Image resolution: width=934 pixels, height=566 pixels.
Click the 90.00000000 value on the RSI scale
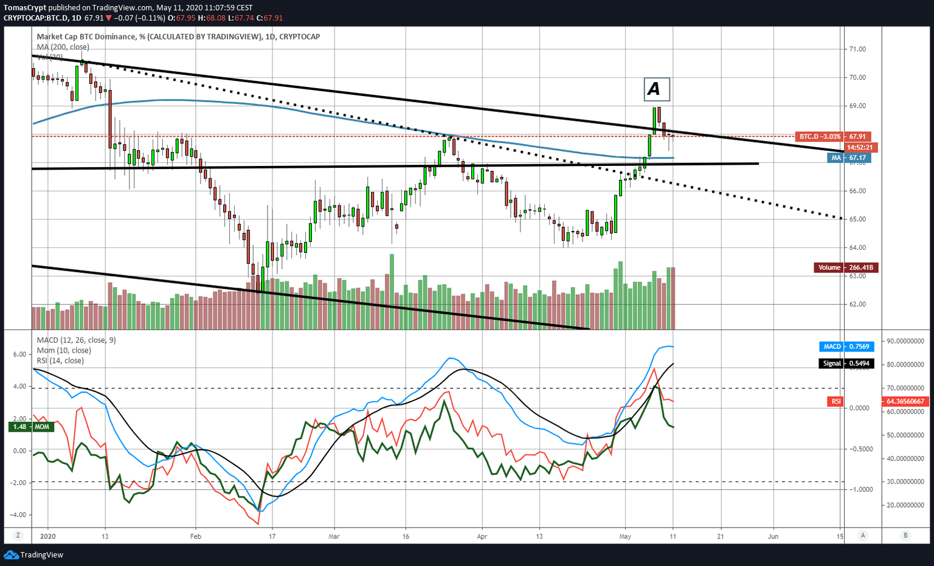[905, 341]
